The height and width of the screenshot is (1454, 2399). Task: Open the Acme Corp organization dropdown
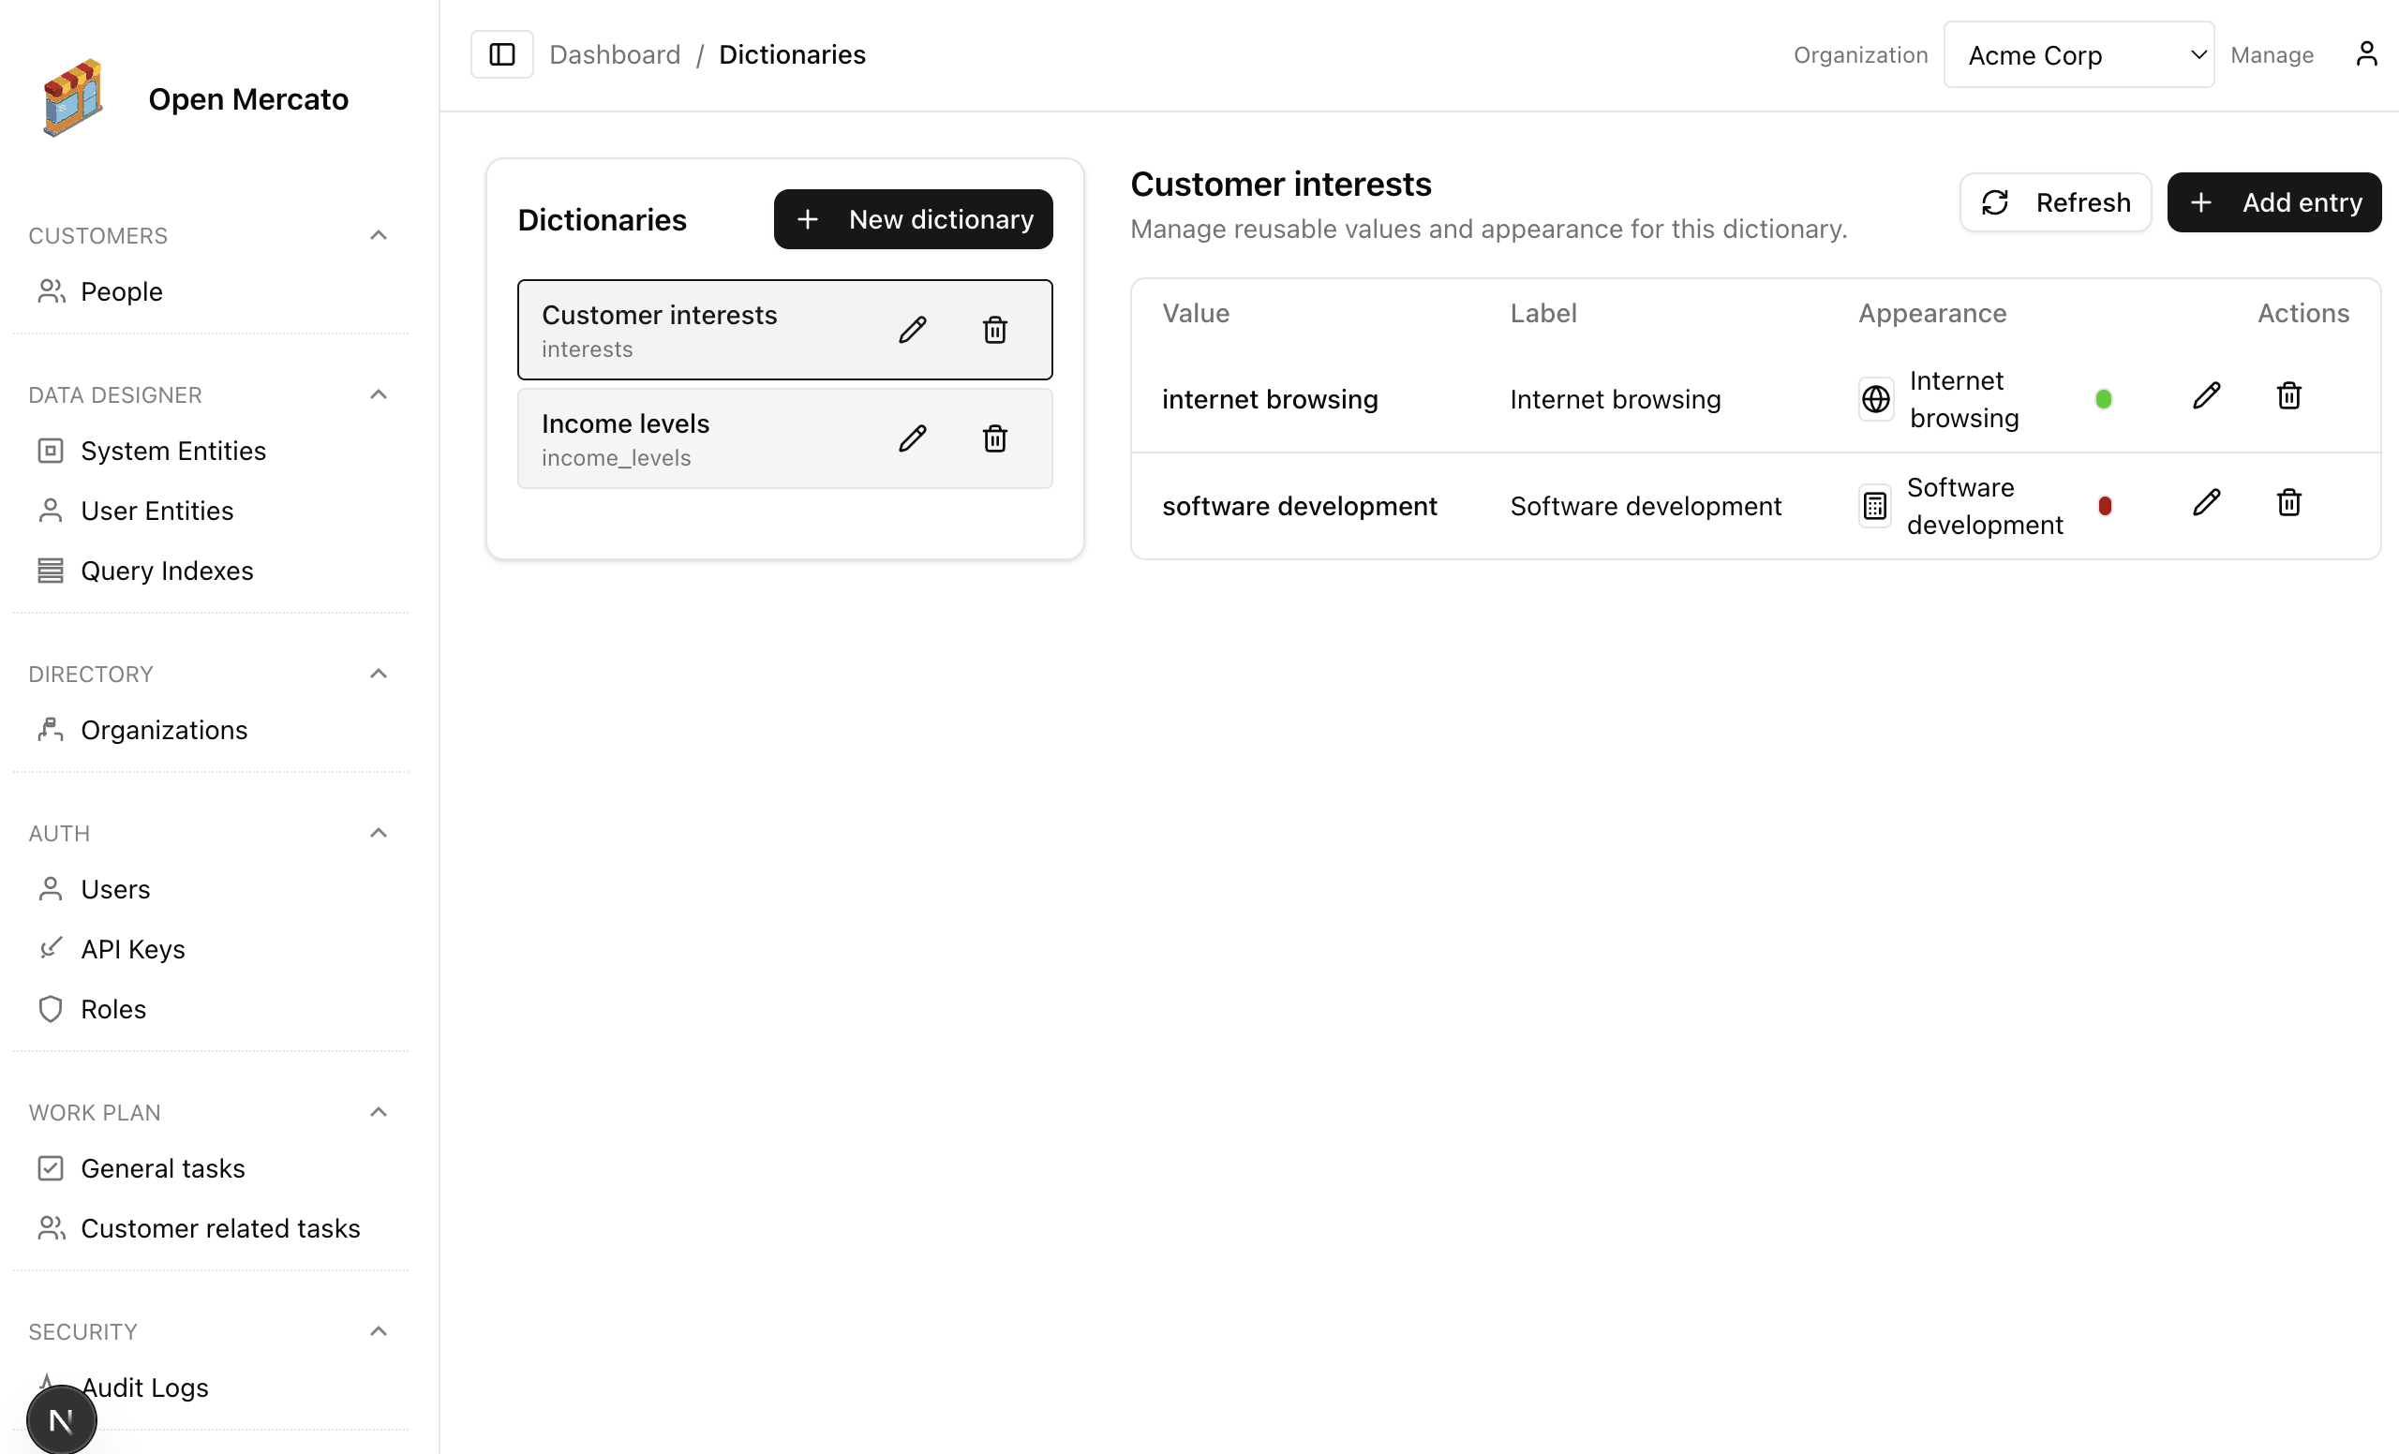[x=2079, y=54]
